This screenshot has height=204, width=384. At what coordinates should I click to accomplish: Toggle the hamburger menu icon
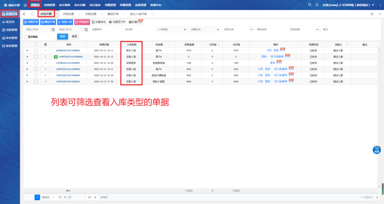[x=25, y=5]
